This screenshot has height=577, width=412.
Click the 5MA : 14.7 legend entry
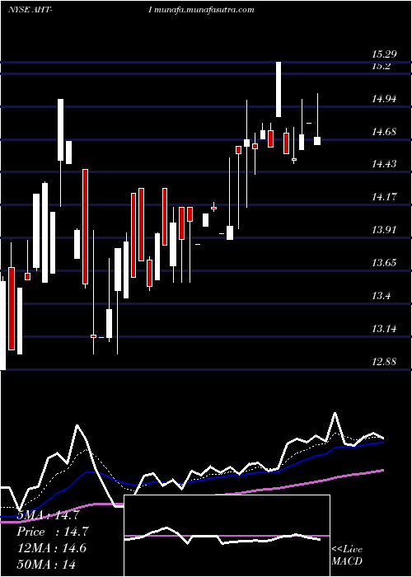[x=48, y=515]
